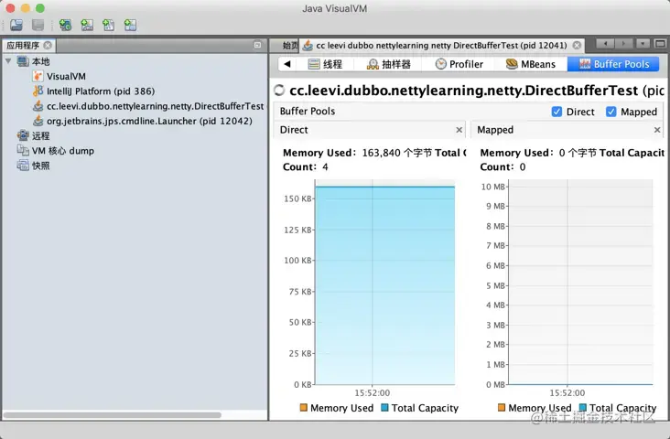Select cc.leevi.dubbo DirectBufferTest tree entry

click(x=155, y=106)
